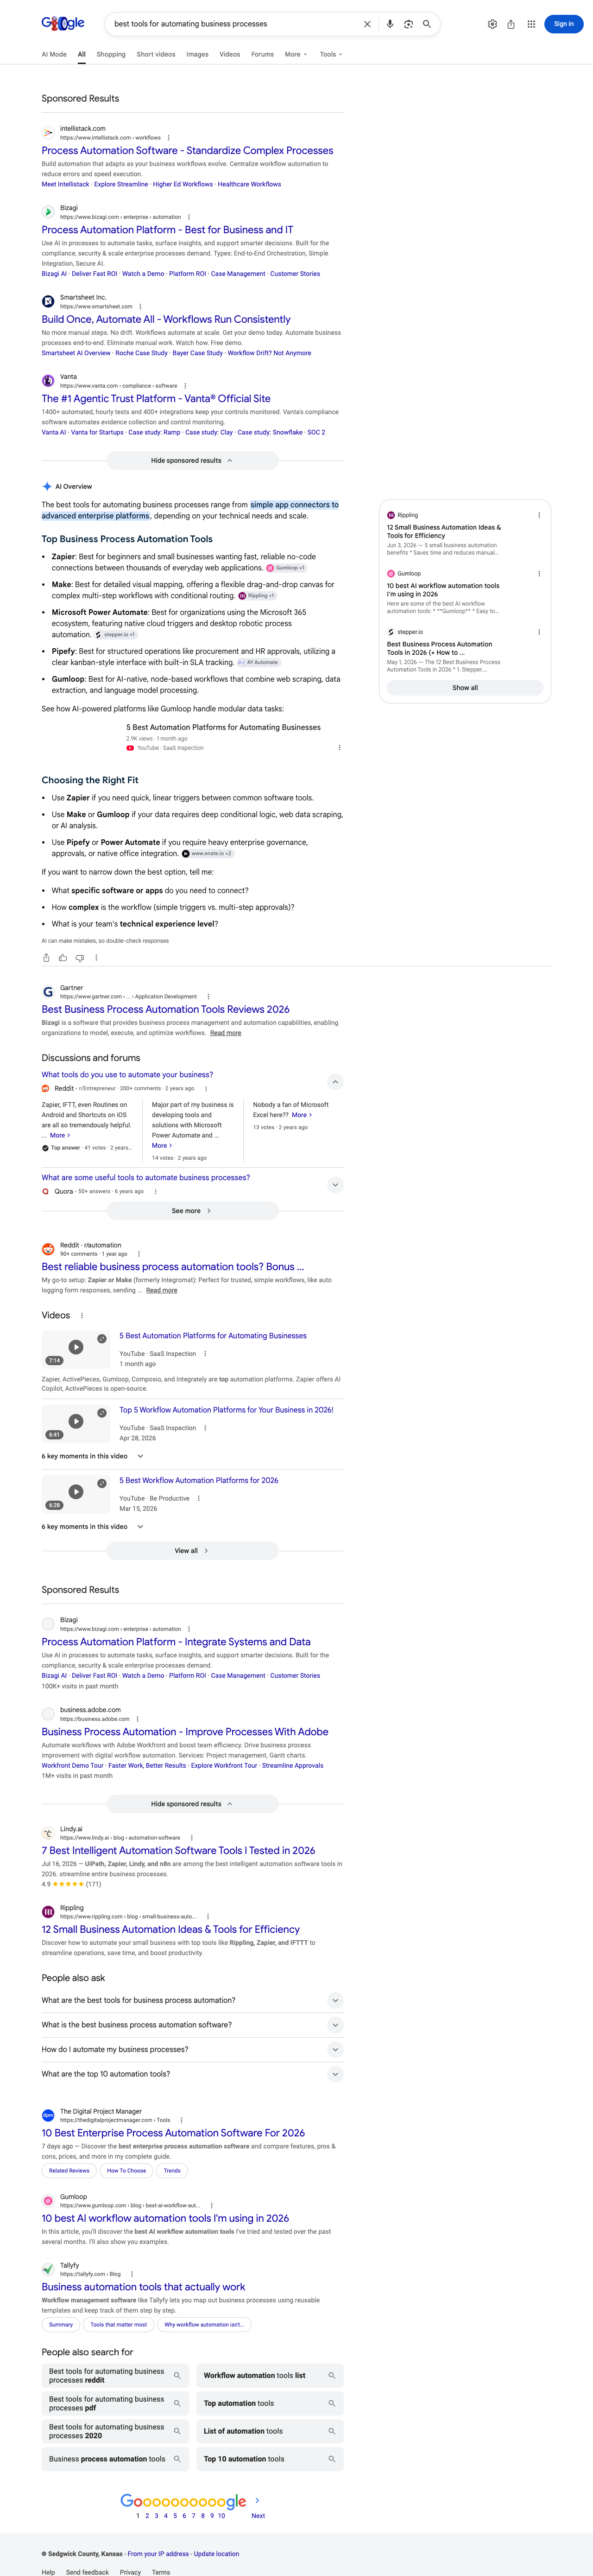Click the Sign in button
Viewport: 593px width, 2576px height.
564,24
